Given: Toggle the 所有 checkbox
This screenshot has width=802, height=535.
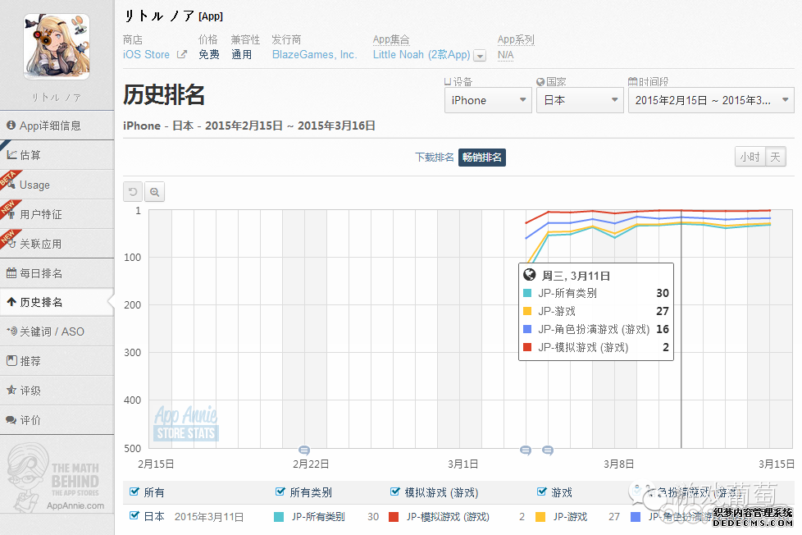Looking at the screenshot, I should [134, 492].
